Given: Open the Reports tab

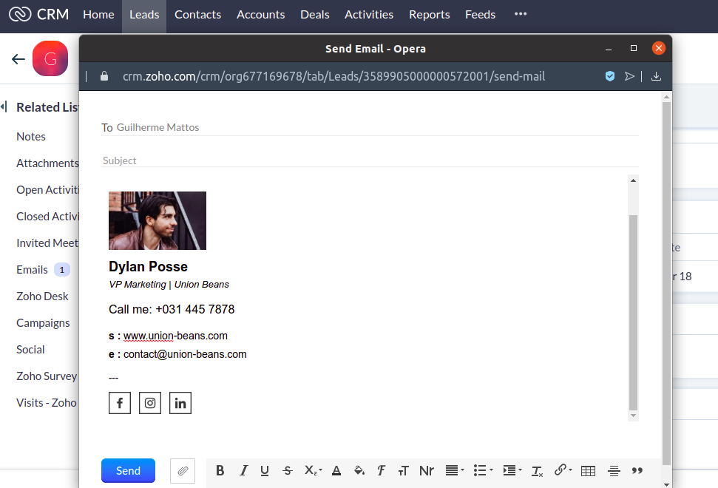Looking at the screenshot, I should 430,15.
